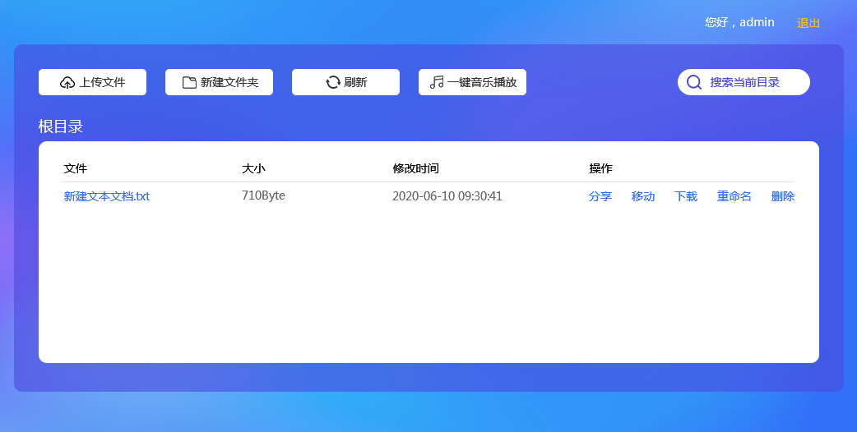Click the timestamp 2020-06-10 09:30:41
The height and width of the screenshot is (432, 857).
pyautogui.click(x=447, y=196)
